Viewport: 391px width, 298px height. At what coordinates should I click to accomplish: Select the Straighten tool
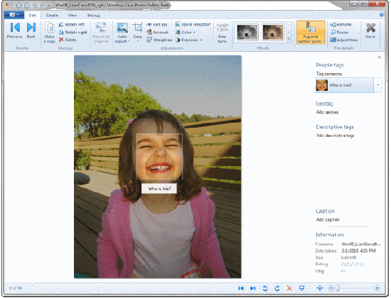pos(159,40)
